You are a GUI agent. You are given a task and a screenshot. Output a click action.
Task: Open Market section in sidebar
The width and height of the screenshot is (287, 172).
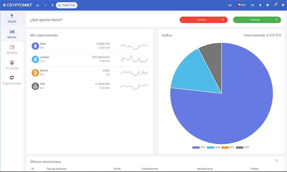coord(12,34)
